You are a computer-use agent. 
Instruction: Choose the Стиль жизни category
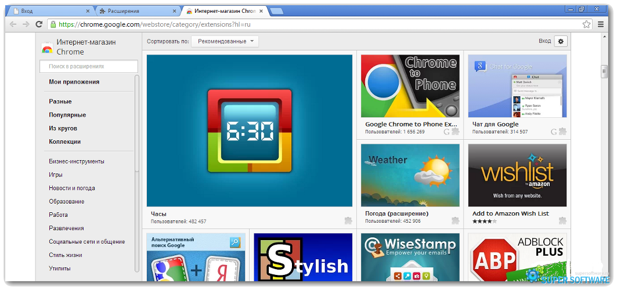(66, 255)
